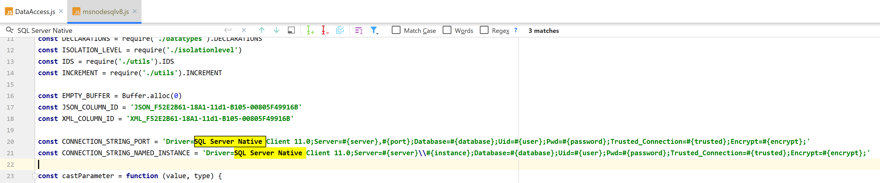The width and height of the screenshot is (880, 183).
Task: Click line number 17 in gutter
Action: (x=10, y=107)
